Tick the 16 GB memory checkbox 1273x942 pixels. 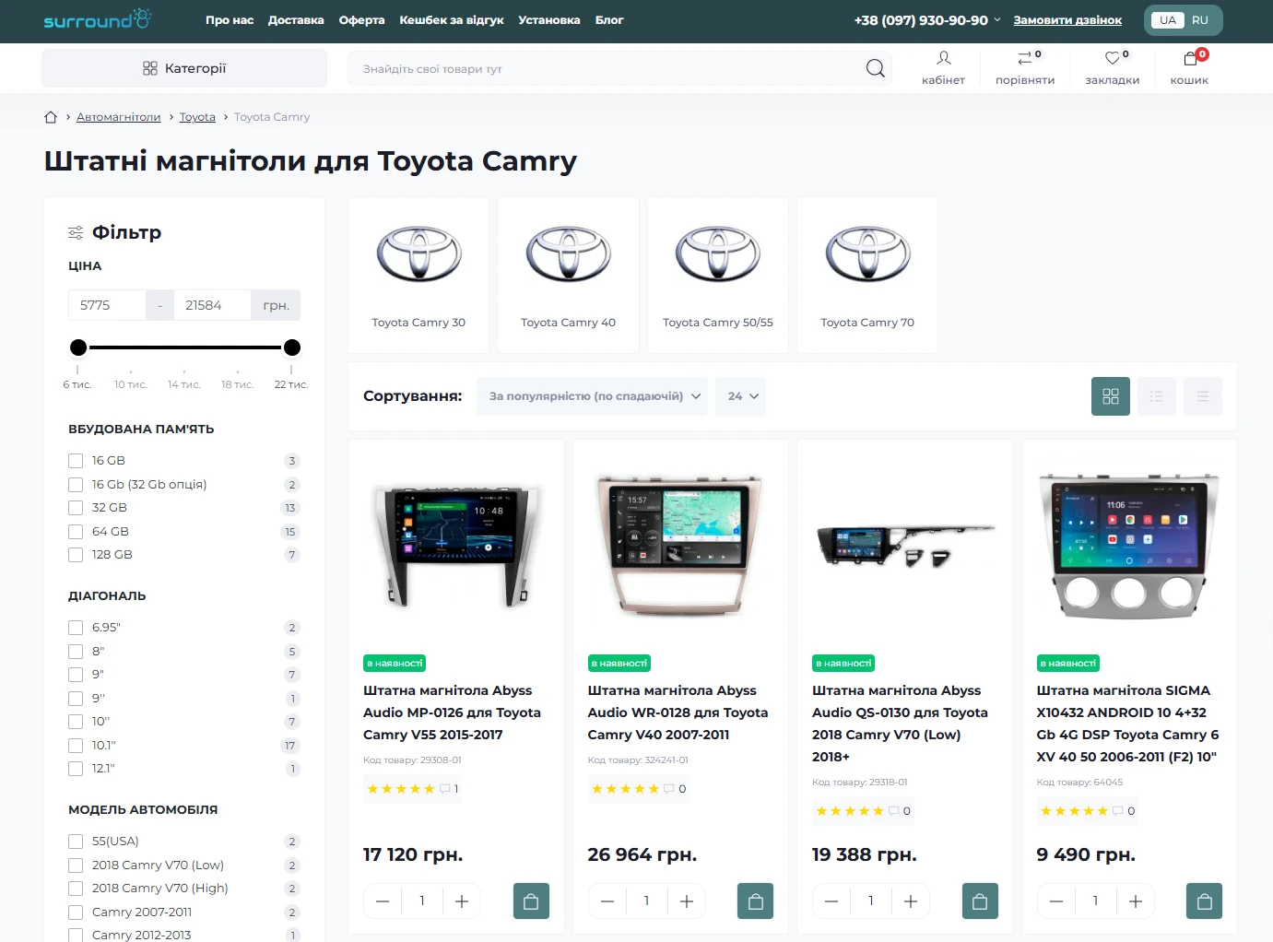pyautogui.click(x=76, y=461)
